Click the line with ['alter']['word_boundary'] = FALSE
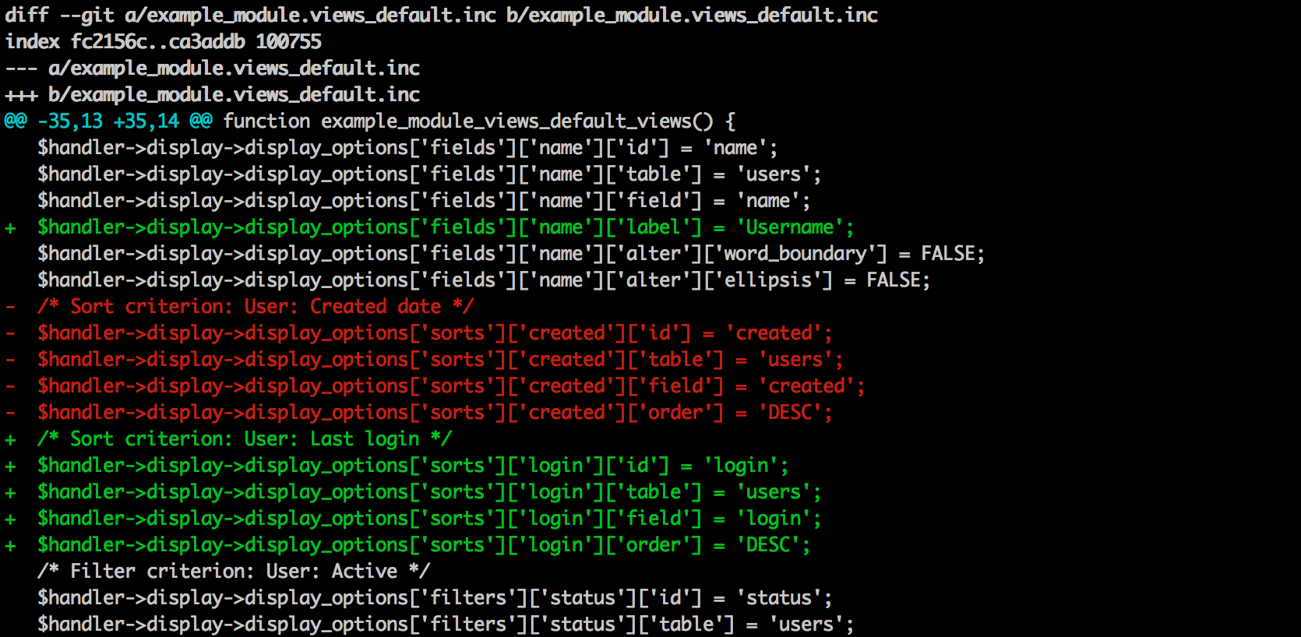The height and width of the screenshot is (637, 1301). pyautogui.click(x=511, y=254)
